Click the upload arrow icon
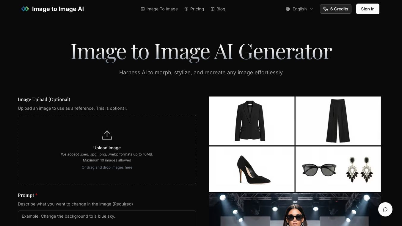This screenshot has width=402, height=226. coord(107,135)
